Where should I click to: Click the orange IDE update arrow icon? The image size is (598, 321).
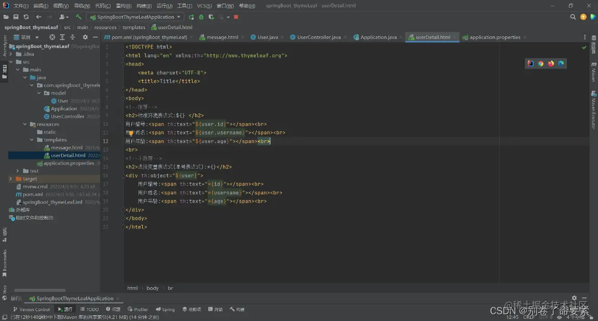(583, 17)
